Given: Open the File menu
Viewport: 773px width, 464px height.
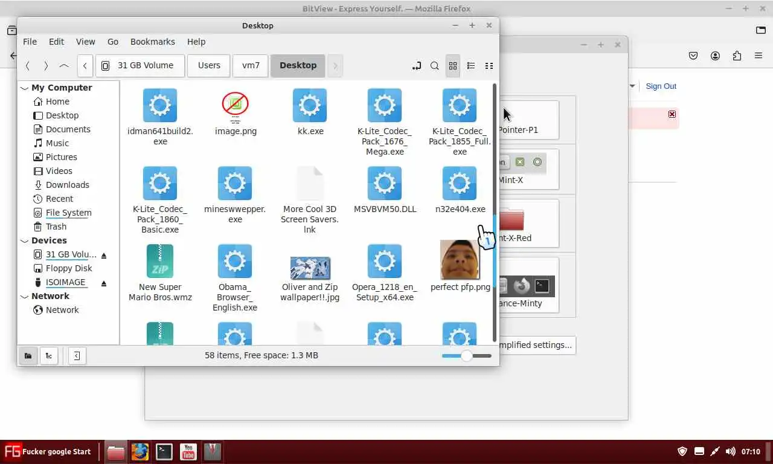Looking at the screenshot, I should (30, 42).
